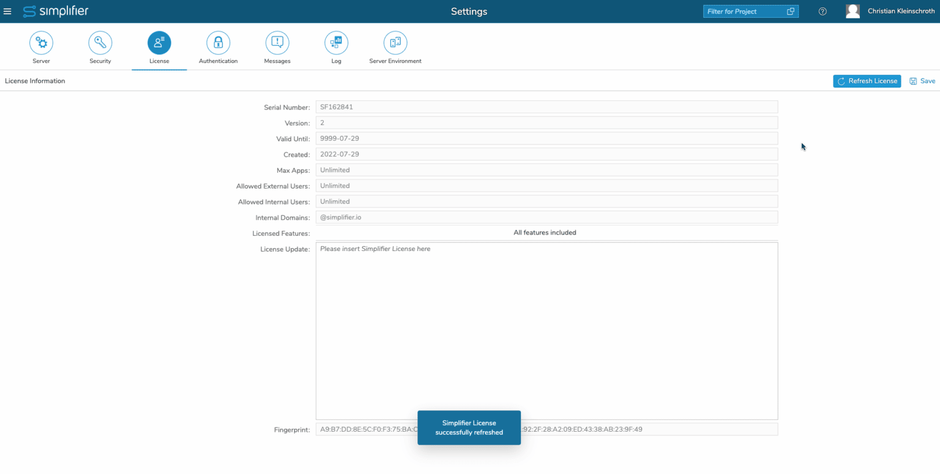
Task: Click the Simplifier logo
Action: 56,11
